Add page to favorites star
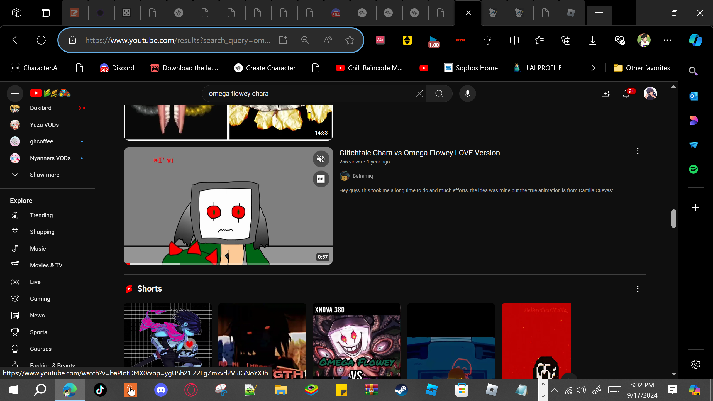Image resolution: width=713 pixels, height=401 pixels. [350, 40]
